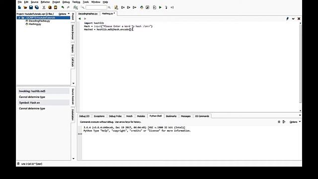Open the Tools menu
This screenshot has width=318, height=179.
click(86, 2)
